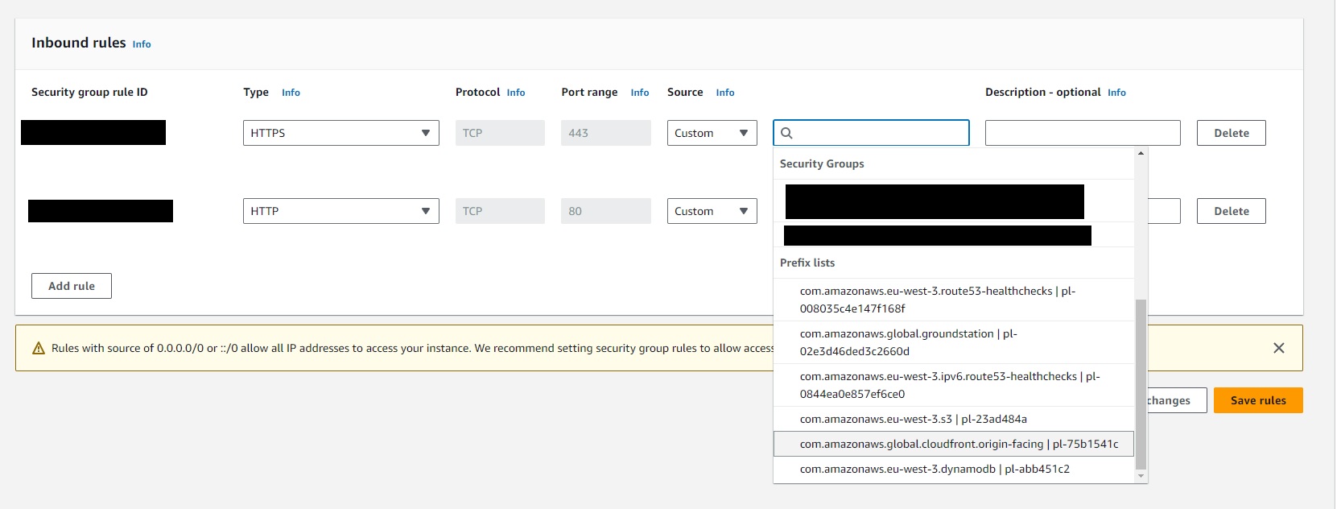This screenshot has height=509, width=1341.
Task: Delete the HTTP inbound rule
Action: pos(1231,211)
